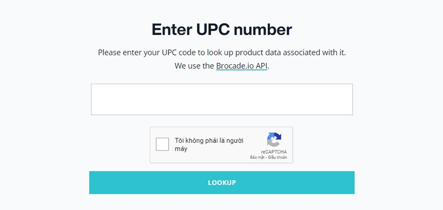Viewport: 443px width, 210px height.
Task: Click the word "máy" in captcha label
Action: pos(181,149)
